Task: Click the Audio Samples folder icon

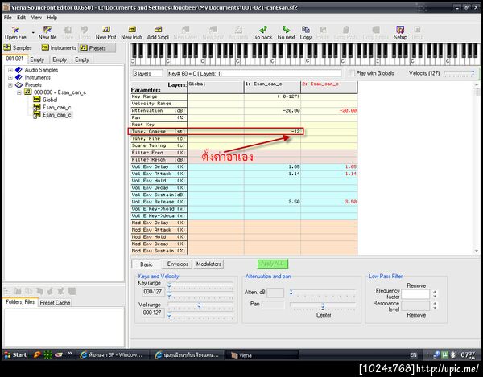Action: pyautogui.click(x=19, y=70)
